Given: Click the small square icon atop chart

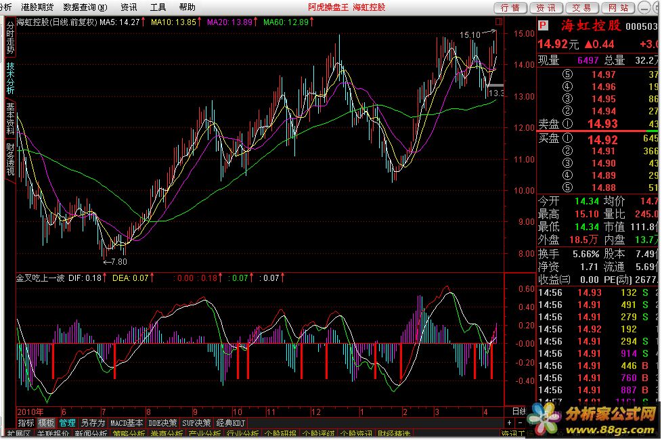Looking at the screenshot, I should (499, 22).
